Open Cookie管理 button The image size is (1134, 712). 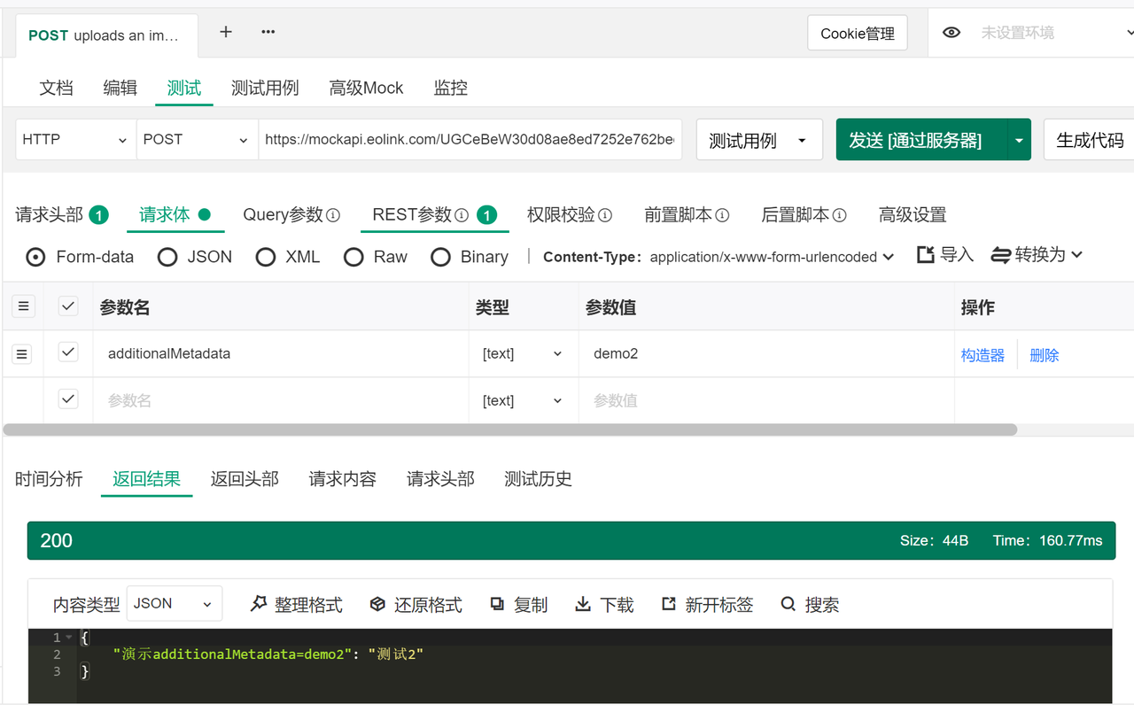858,34
